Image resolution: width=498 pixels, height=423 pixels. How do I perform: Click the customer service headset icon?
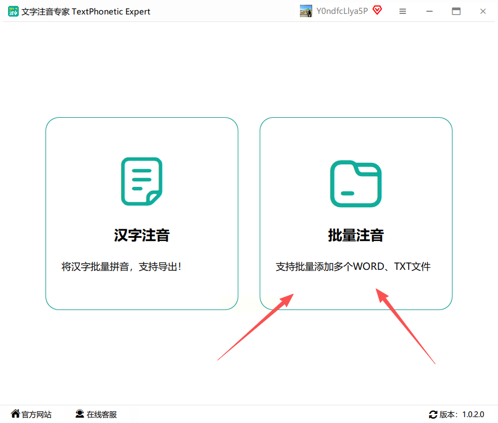(80, 414)
